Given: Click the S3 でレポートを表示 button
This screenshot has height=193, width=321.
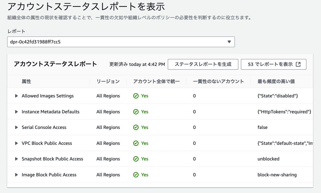Looking at the screenshot, I should 273,64.
